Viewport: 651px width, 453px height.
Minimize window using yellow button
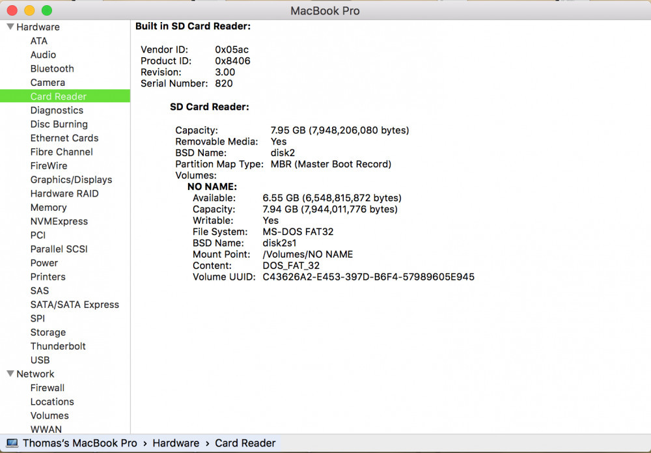[29, 10]
